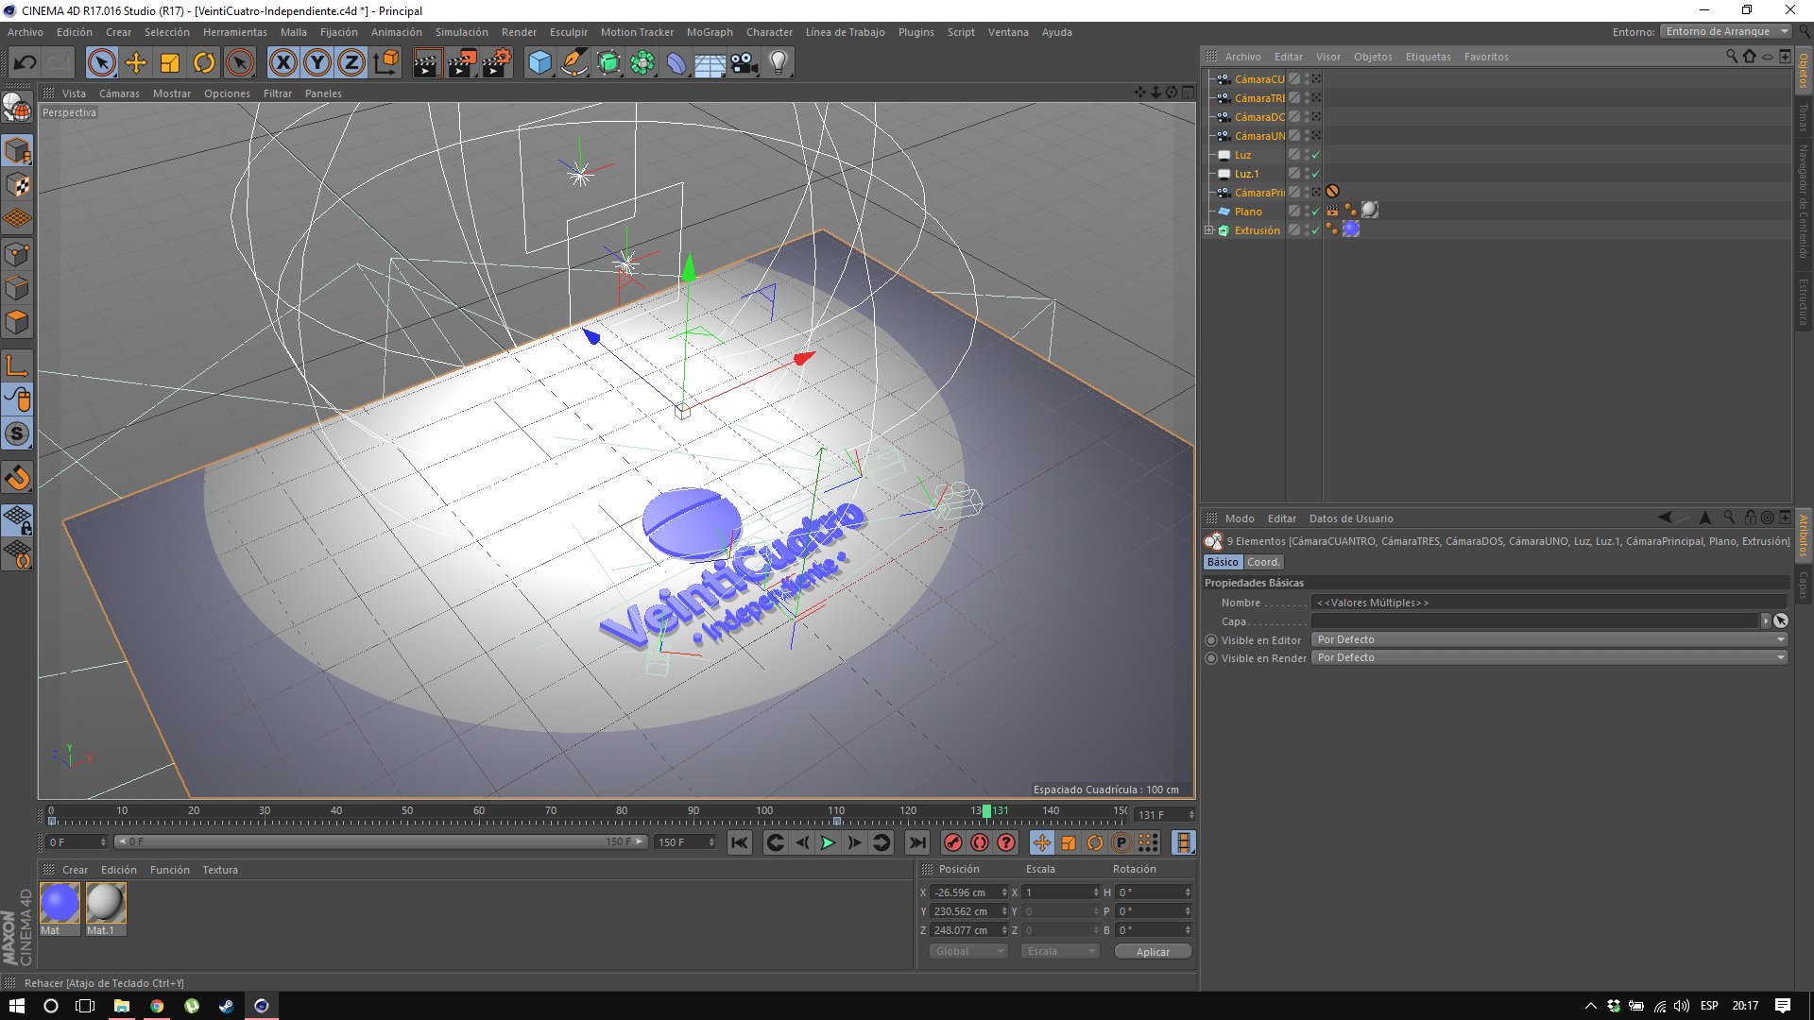Open Cámaras viewport menu
The height and width of the screenshot is (1020, 1814).
pyautogui.click(x=119, y=93)
